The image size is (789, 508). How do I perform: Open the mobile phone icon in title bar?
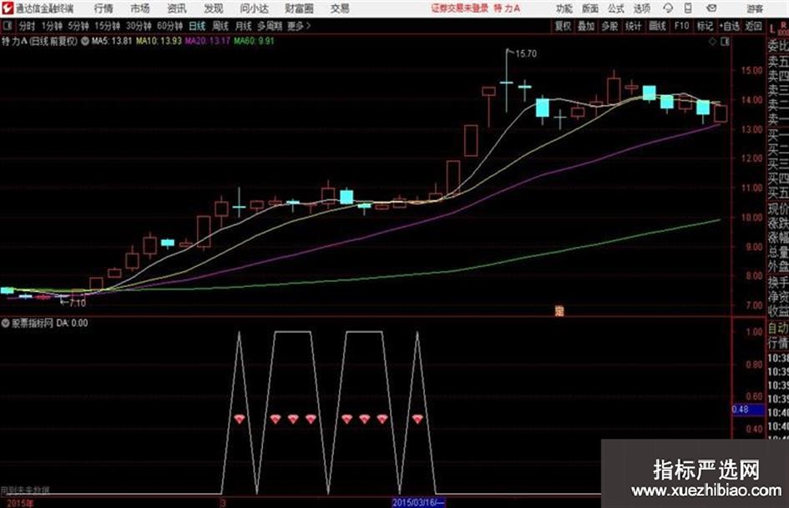688,8
